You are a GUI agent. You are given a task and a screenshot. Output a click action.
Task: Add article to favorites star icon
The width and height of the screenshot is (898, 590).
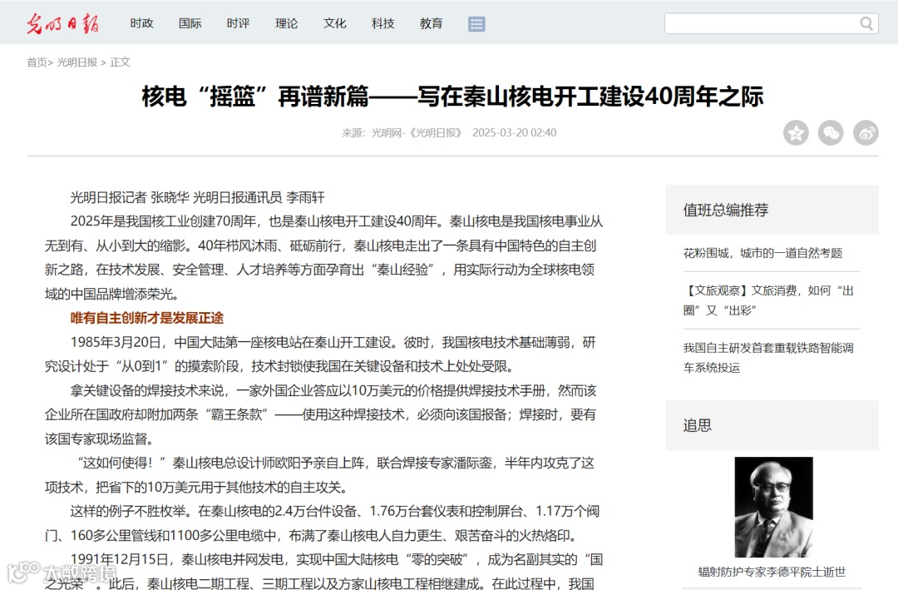pos(796,133)
